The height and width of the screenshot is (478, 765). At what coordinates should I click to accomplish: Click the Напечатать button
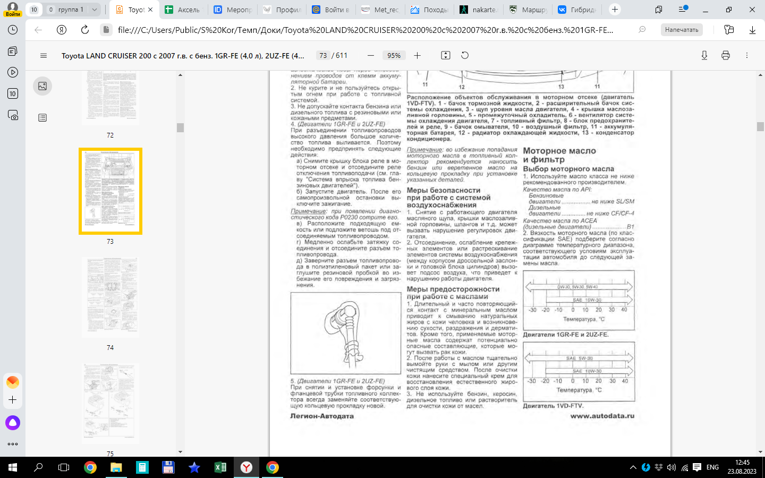[x=682, y=30]
